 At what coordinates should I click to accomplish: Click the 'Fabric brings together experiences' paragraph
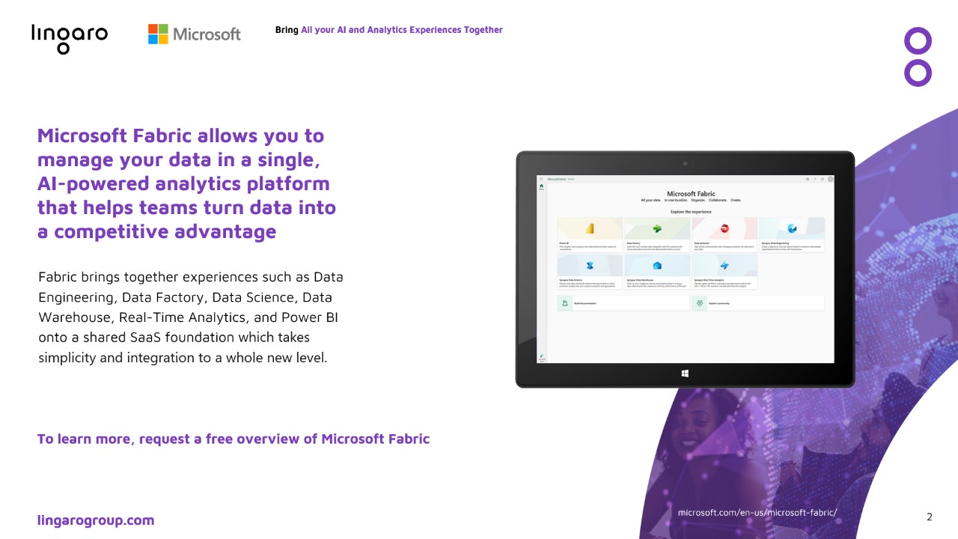click(191, 317)
